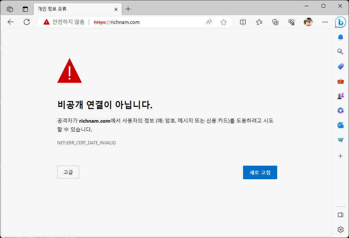The width and height of the screenshot is (349, 238).
Task: Open sidebar Outlook icon
Action: [x=340, y=125]
